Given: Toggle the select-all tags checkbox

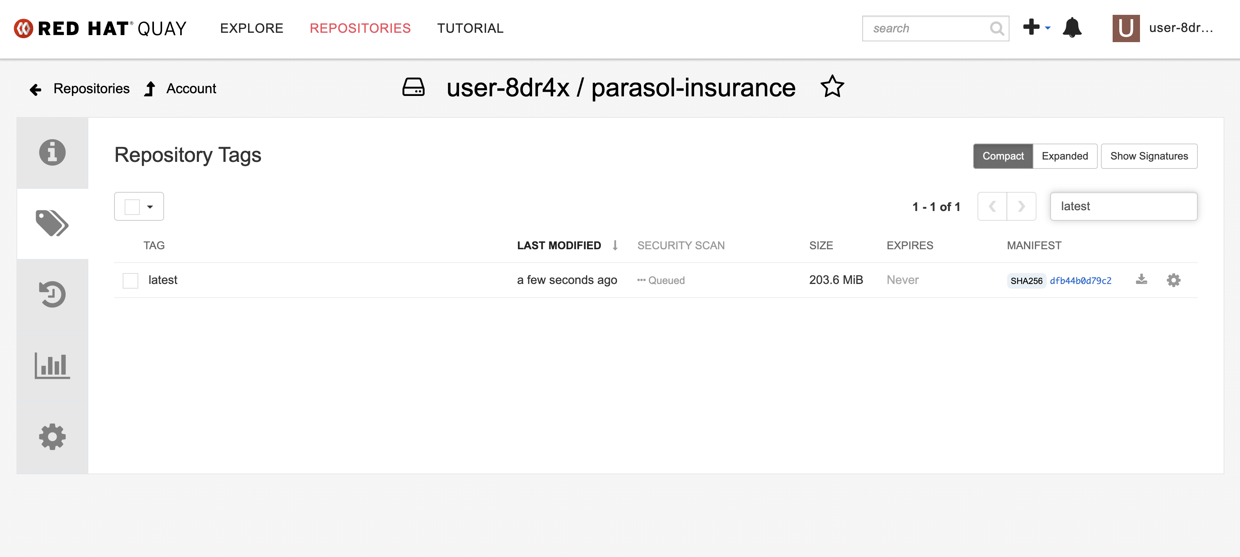Looking at the screenshot, I should [x=132, y=207].
